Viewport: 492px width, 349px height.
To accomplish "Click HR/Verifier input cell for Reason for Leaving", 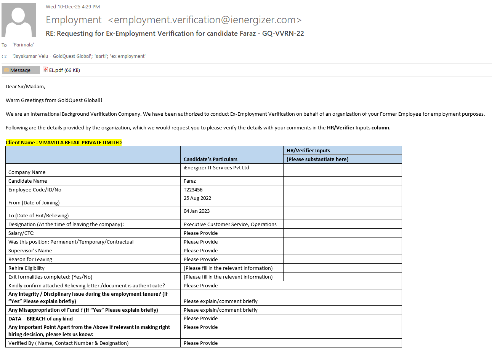I will [x=342, y=259].
